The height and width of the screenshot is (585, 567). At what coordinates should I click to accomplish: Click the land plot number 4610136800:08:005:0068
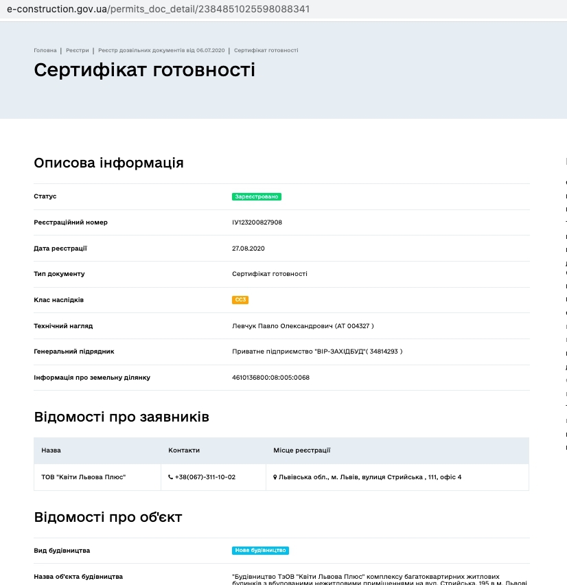[x=270, y=378]
